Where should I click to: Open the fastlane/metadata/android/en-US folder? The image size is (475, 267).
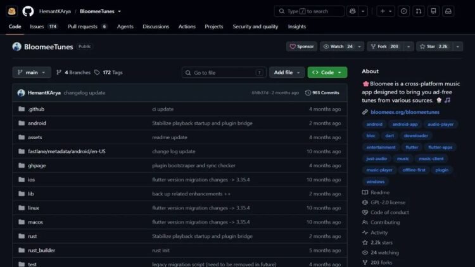click(x=66, y=151)
